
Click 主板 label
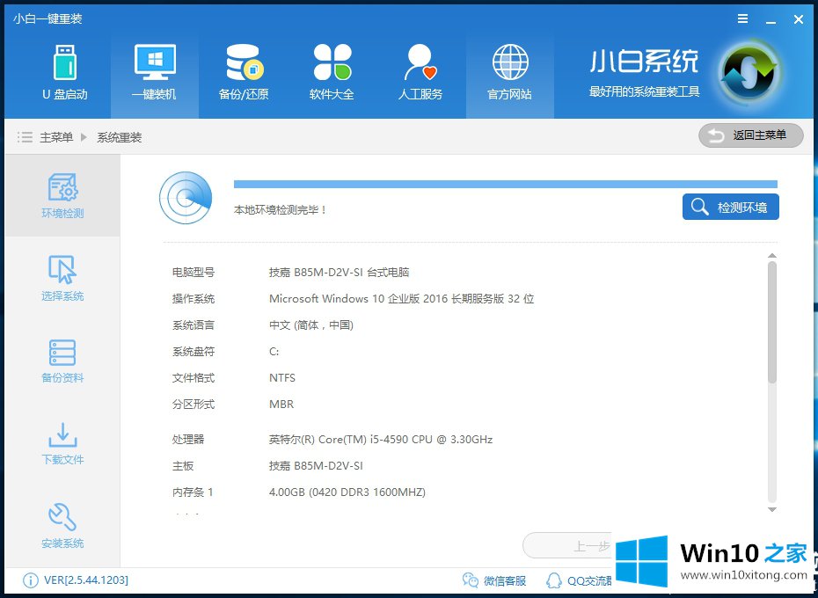pos(183,466)
